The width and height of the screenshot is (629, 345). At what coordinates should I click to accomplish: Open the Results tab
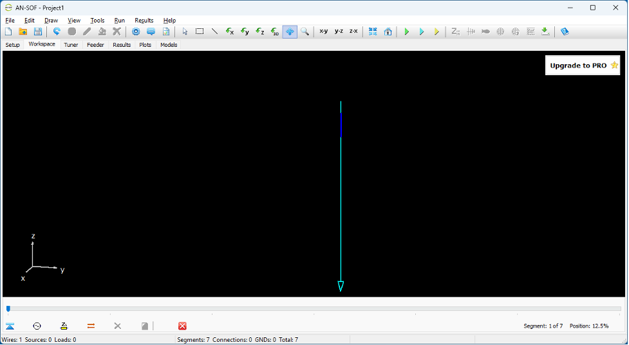(x=122, y=45)
